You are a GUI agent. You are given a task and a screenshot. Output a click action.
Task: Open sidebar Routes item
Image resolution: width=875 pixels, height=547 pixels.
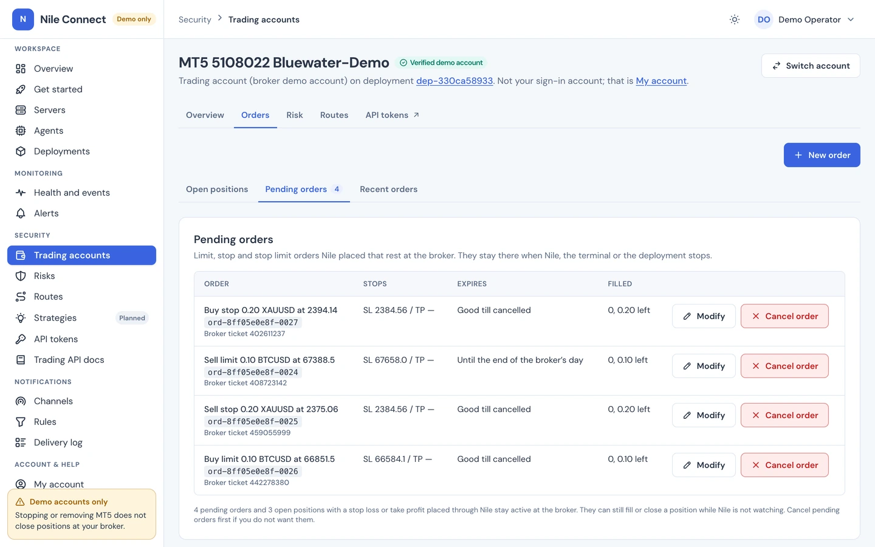pyautogui.click(x=81, y=297)
